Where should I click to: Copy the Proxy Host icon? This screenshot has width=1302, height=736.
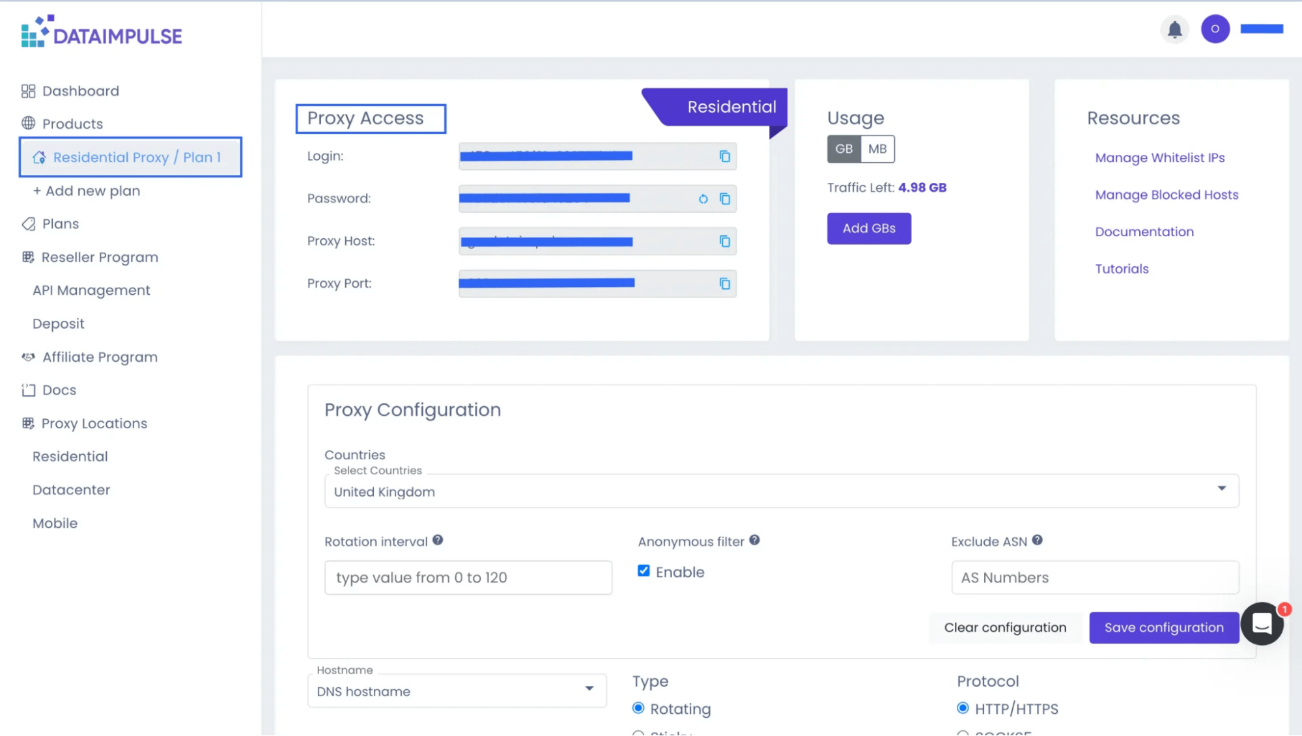tap(724, 241)
